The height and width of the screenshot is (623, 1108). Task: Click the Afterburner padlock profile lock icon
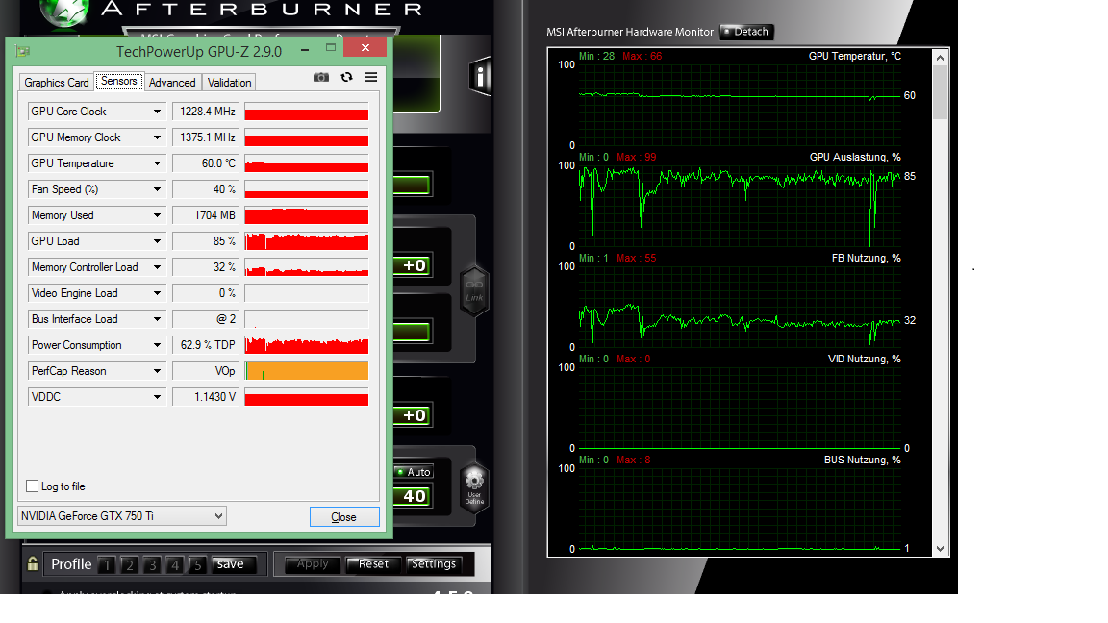(x=33, y=563)
